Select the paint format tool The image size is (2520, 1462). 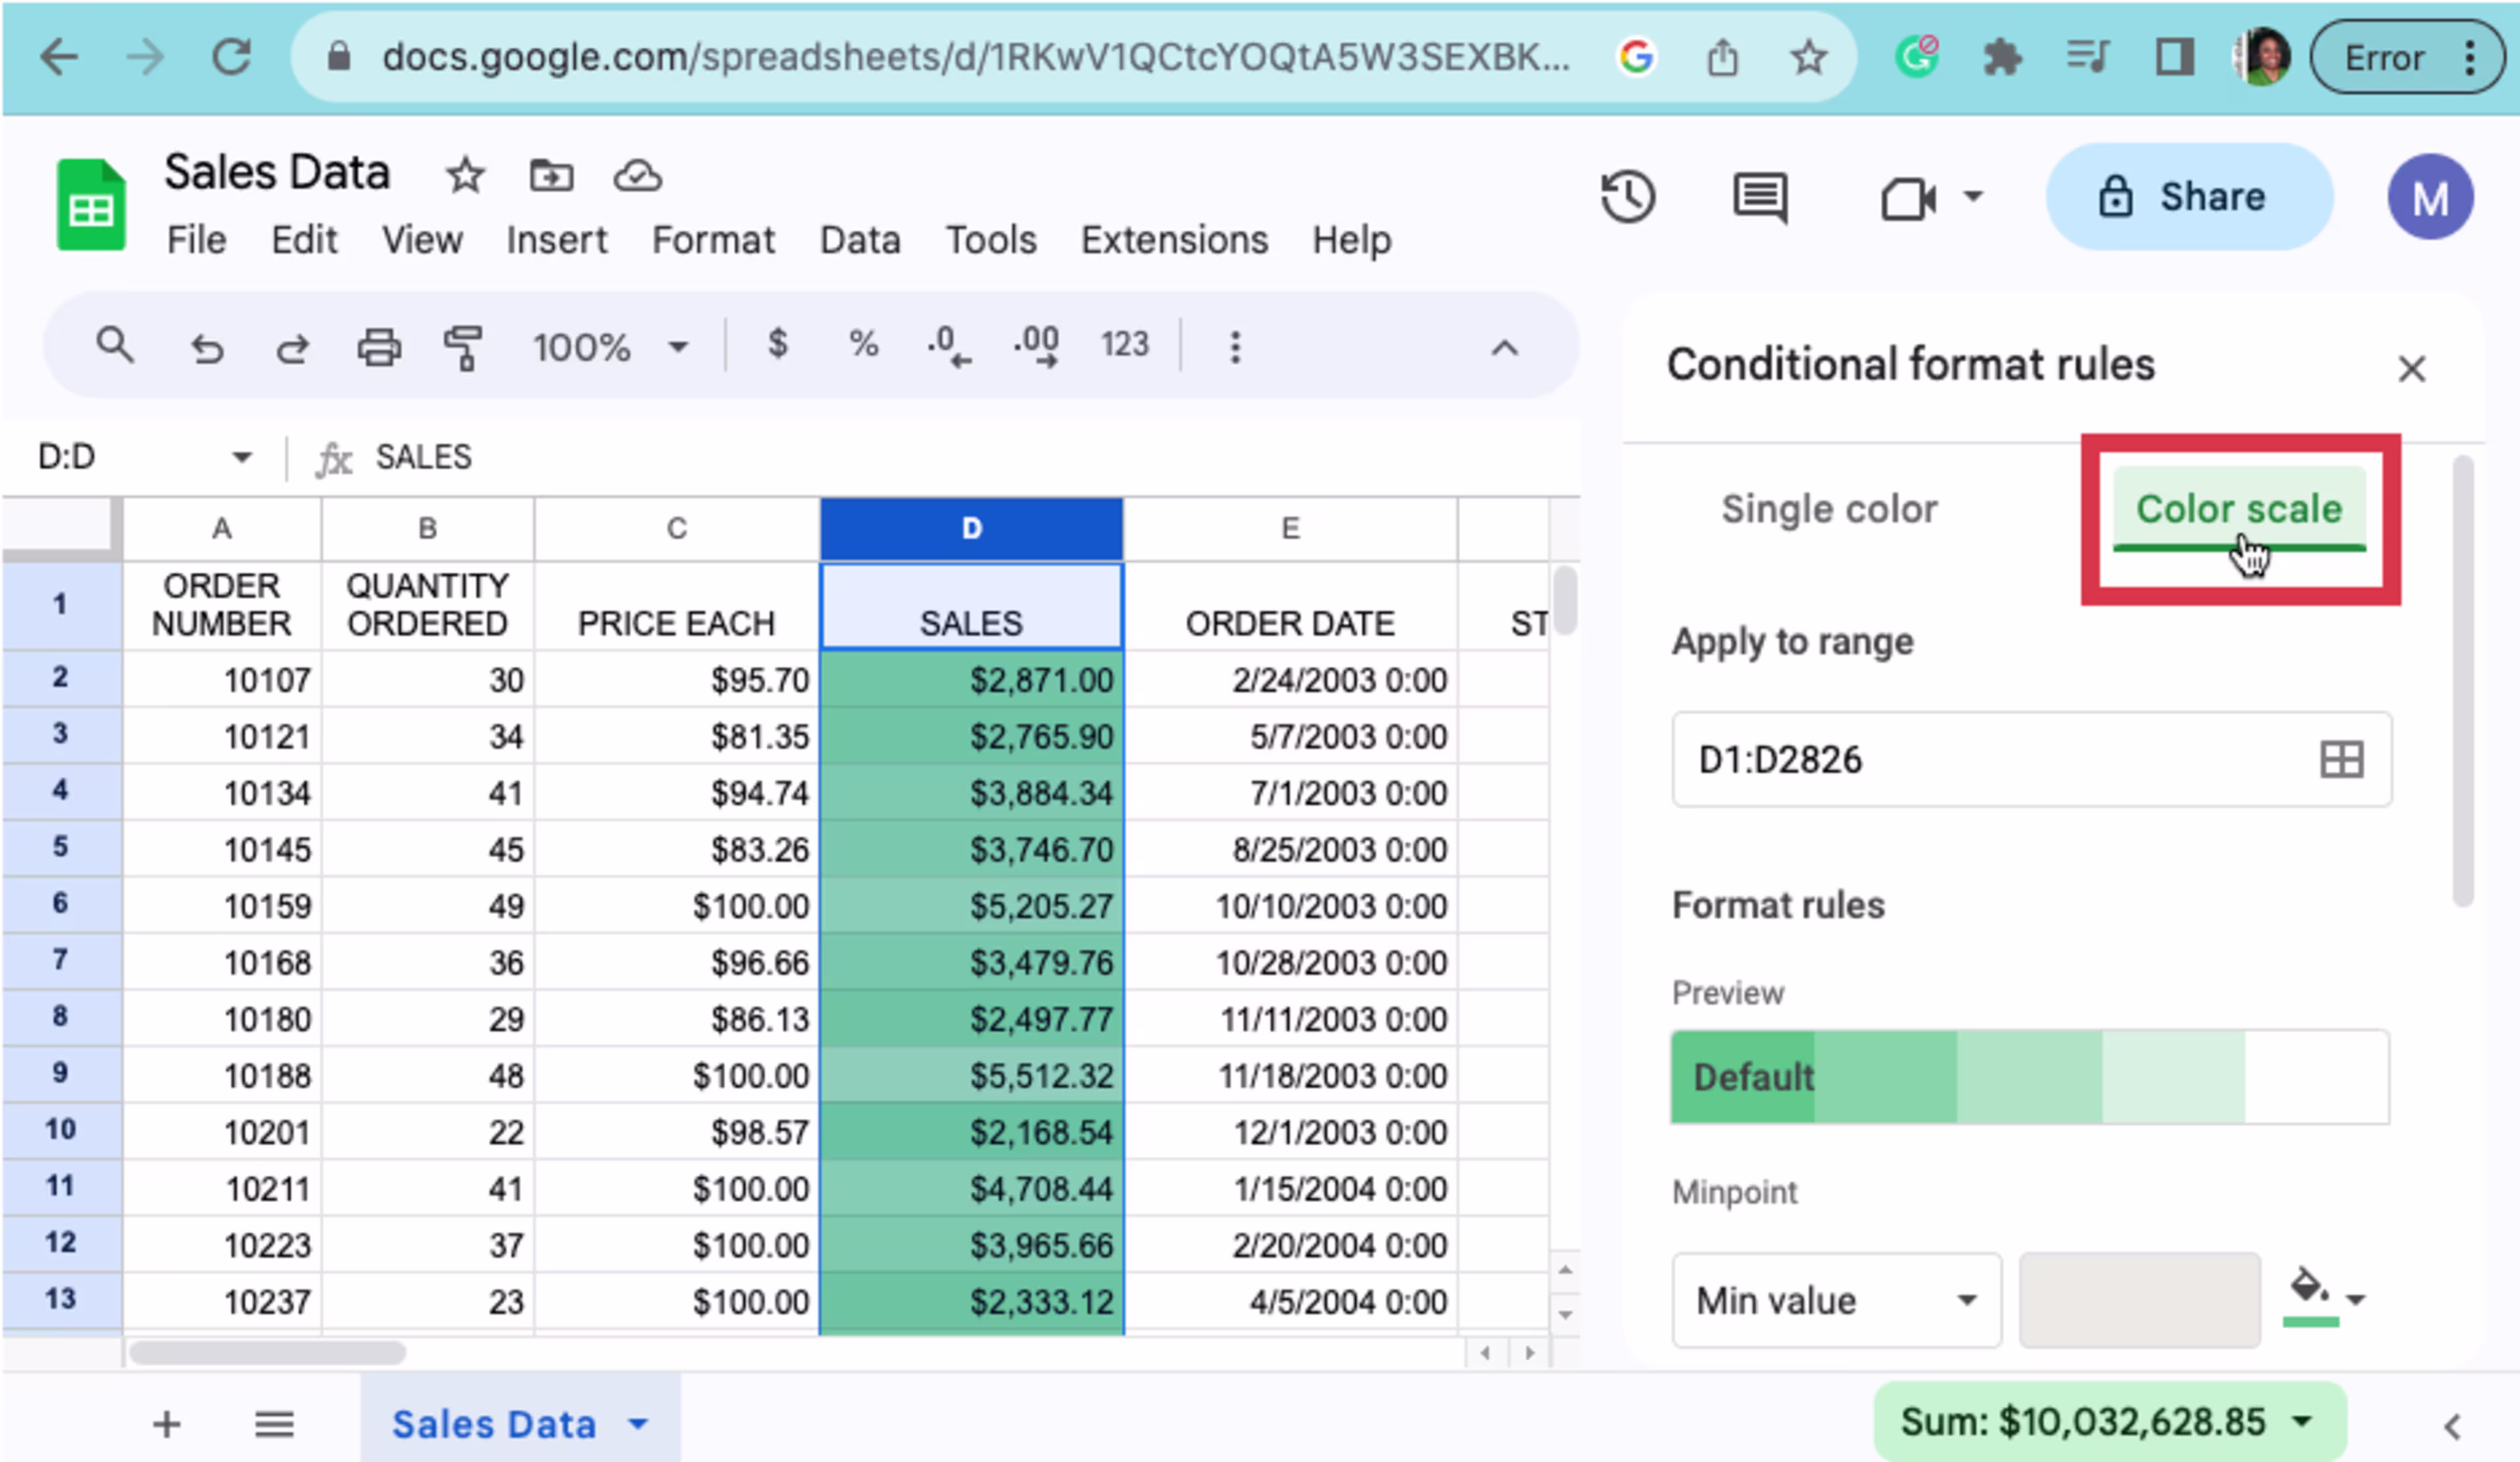pos(464,347)
